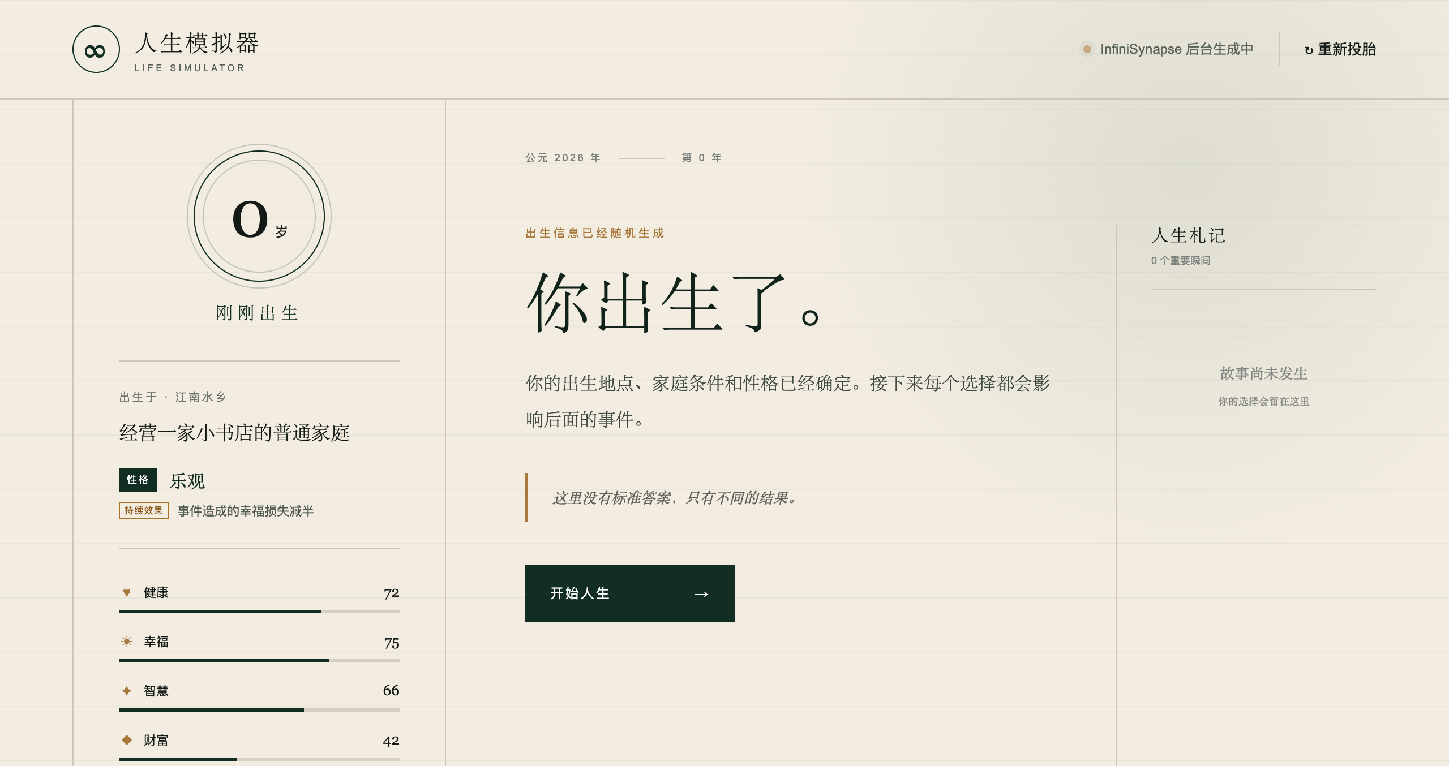Click the sun icon beside 幸福
The image size is (1449, 766).
pyautogui.click(x=127, y=642)
